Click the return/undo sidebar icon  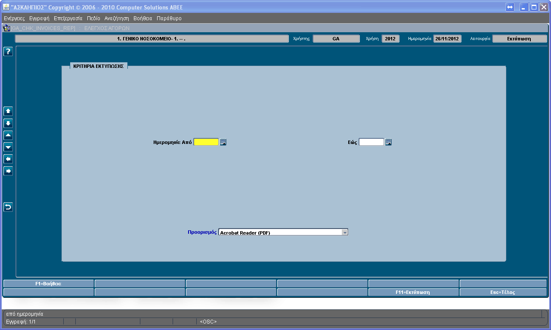(x=8, y=207)
